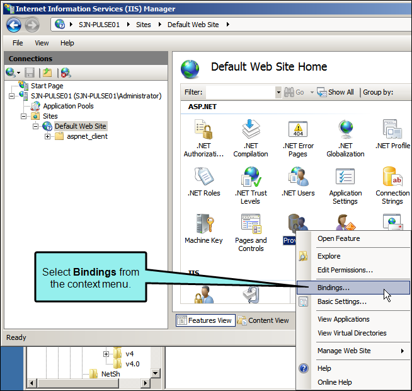The image size is (412, 391).
Task: Click the horizontal scrollbar right arrow in background window
Action: coord(145,383)
